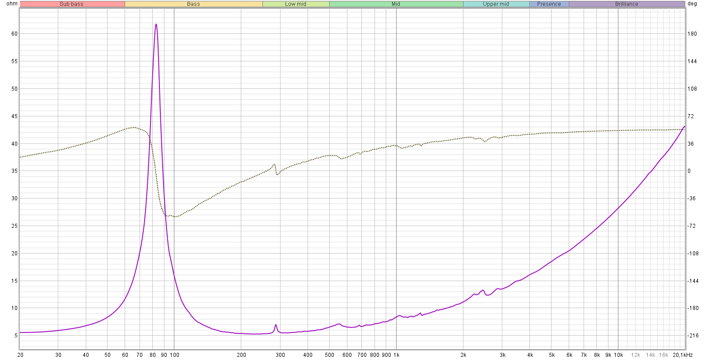Click the 144 degree axis value
The image size is (711, 360).
pos(692,61)
